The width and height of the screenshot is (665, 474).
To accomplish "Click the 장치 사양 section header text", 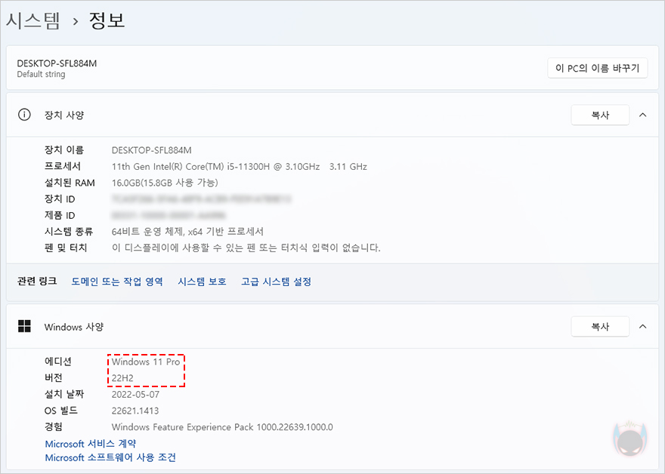I will coord(64,115).
